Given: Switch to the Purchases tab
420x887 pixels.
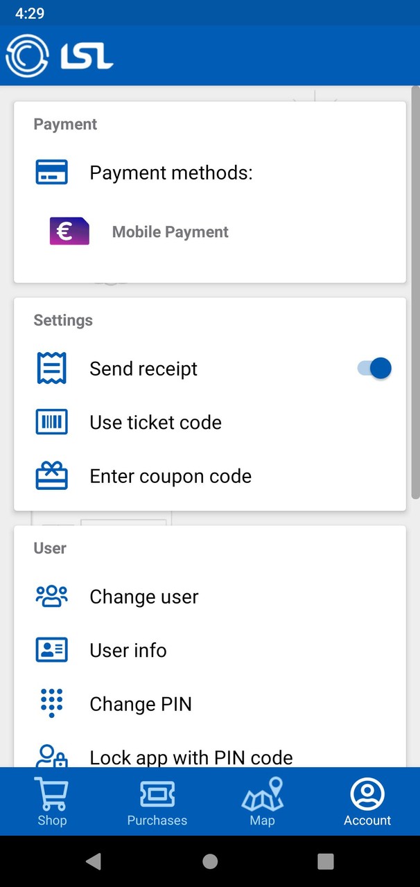Looking at the screenshot, I should click(157, 802).
